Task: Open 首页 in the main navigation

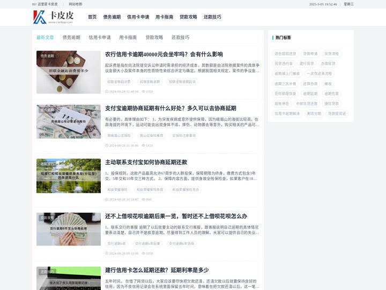Action: click(x=92, y=17)
